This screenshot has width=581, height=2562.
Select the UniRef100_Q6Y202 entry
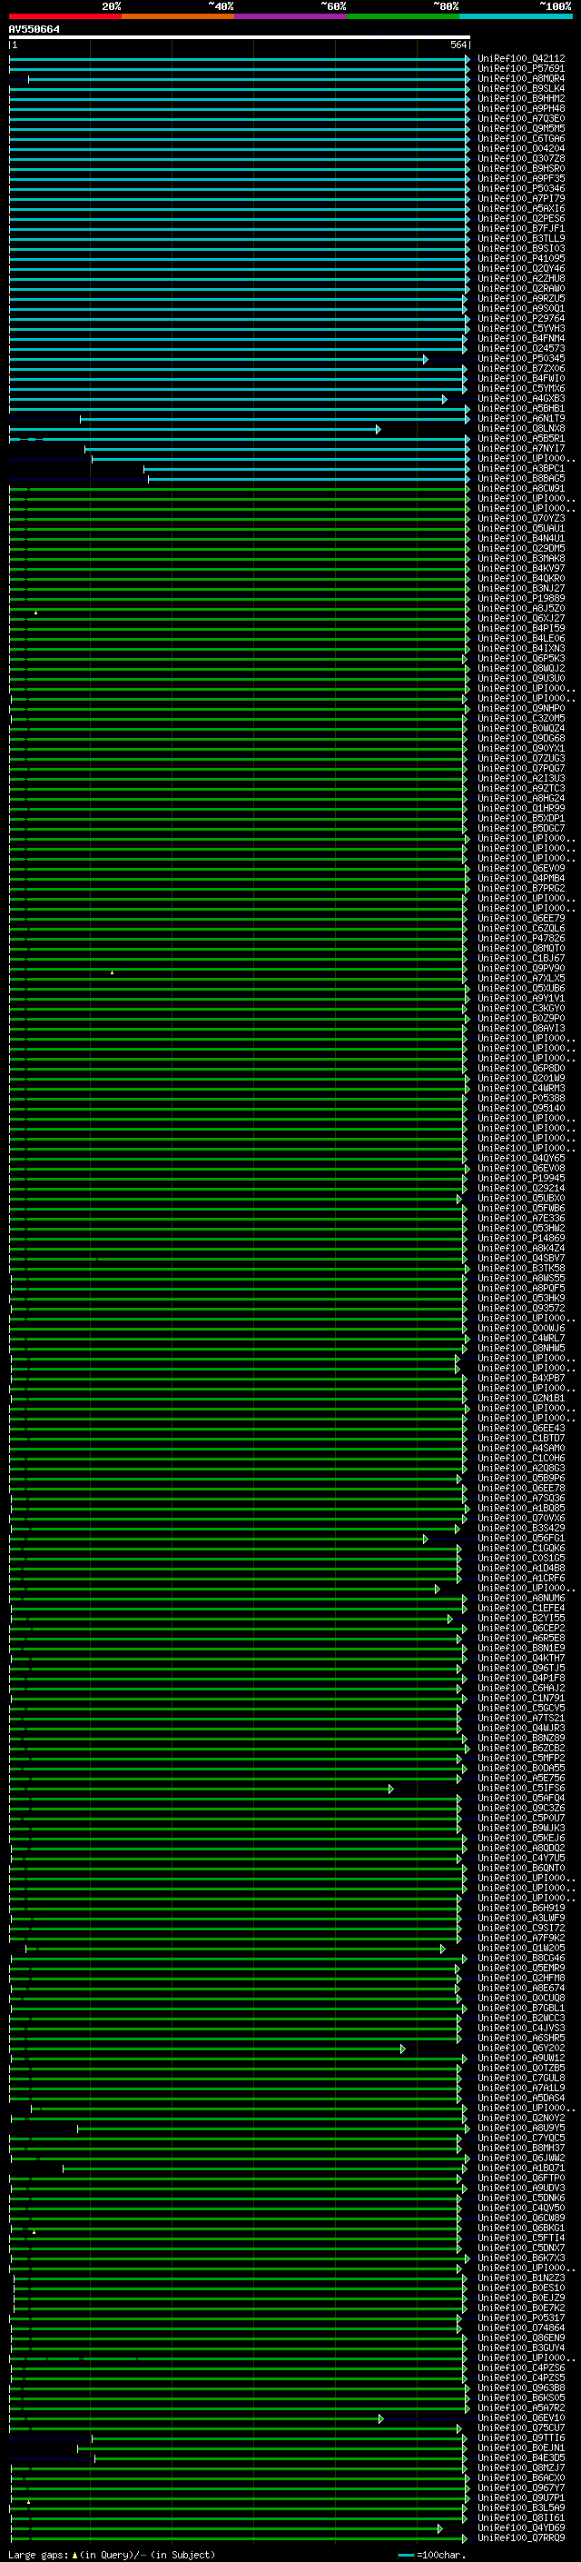click(x=520, y=2048)
